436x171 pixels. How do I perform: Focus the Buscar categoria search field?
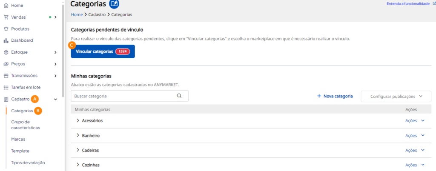click(x=123, y=96)
